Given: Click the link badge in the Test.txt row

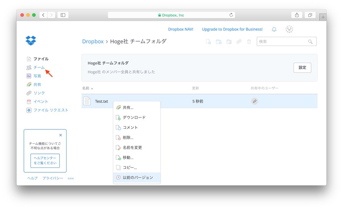Looking at the screenshot, I should (254, 101).
